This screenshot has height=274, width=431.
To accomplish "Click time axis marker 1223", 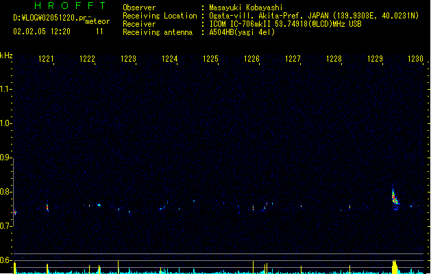I will click(128, 59).
